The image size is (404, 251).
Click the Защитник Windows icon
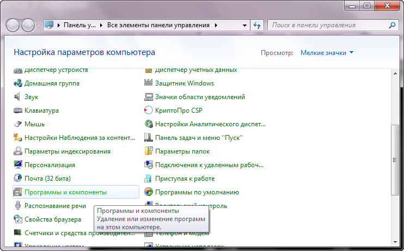[x=149, y=83]
